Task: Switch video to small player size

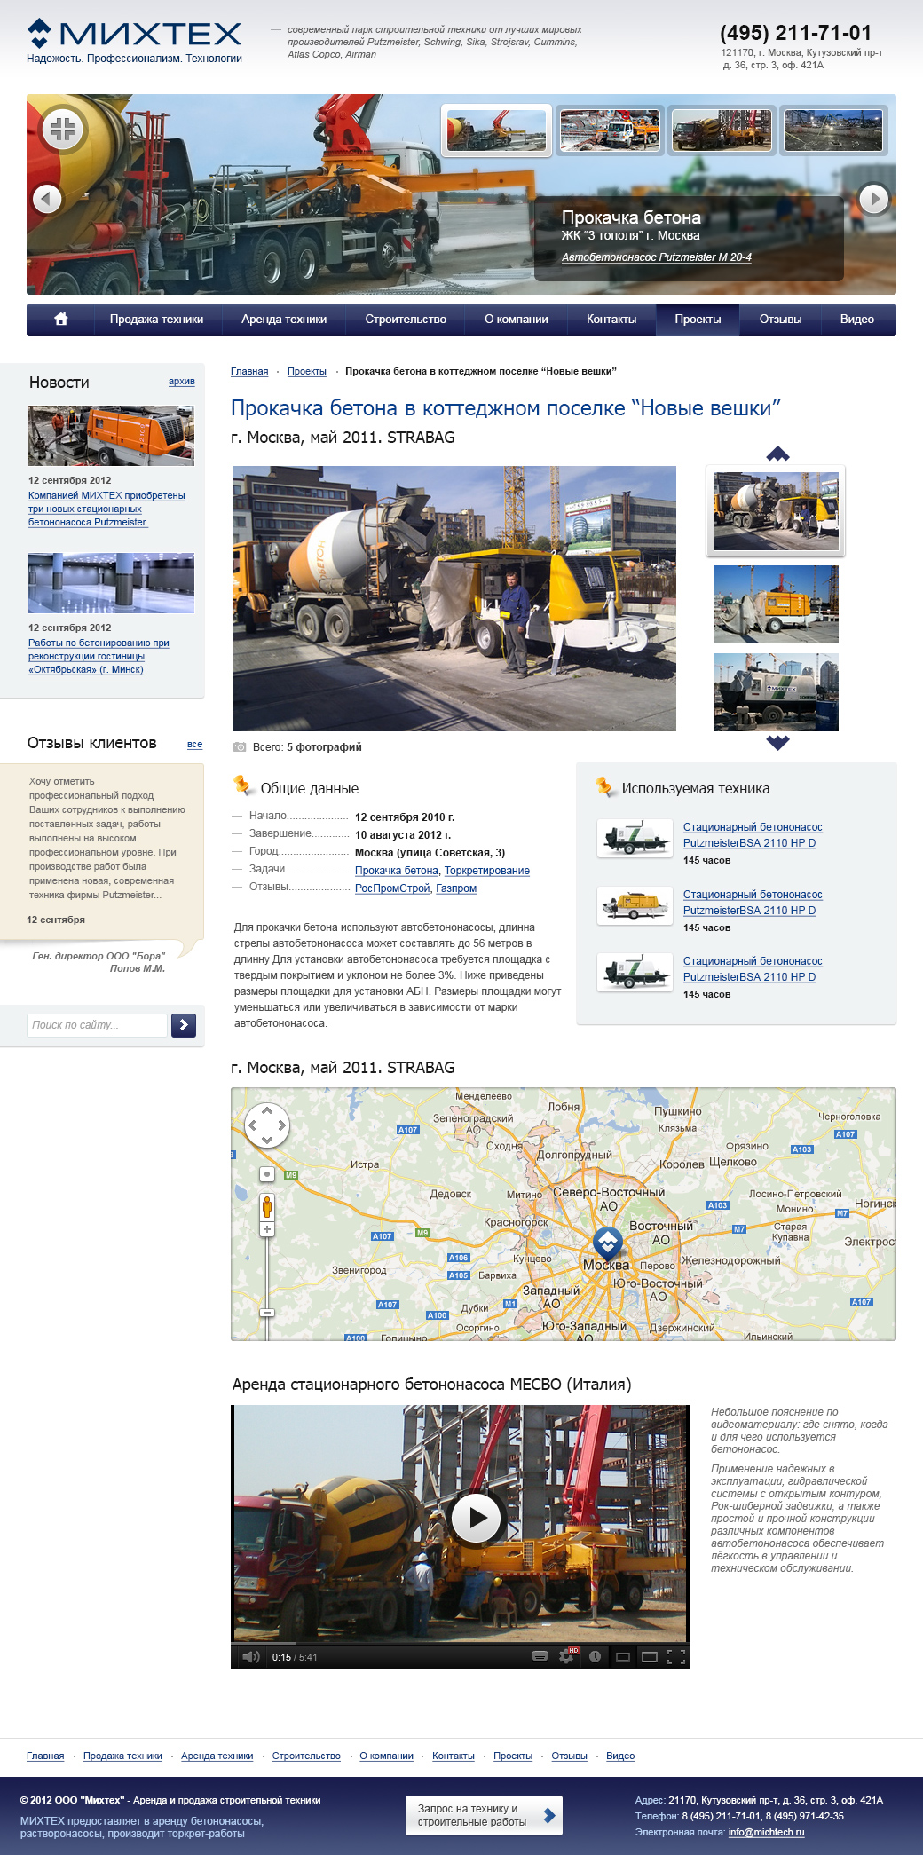Action: (x=623, y=1657)
